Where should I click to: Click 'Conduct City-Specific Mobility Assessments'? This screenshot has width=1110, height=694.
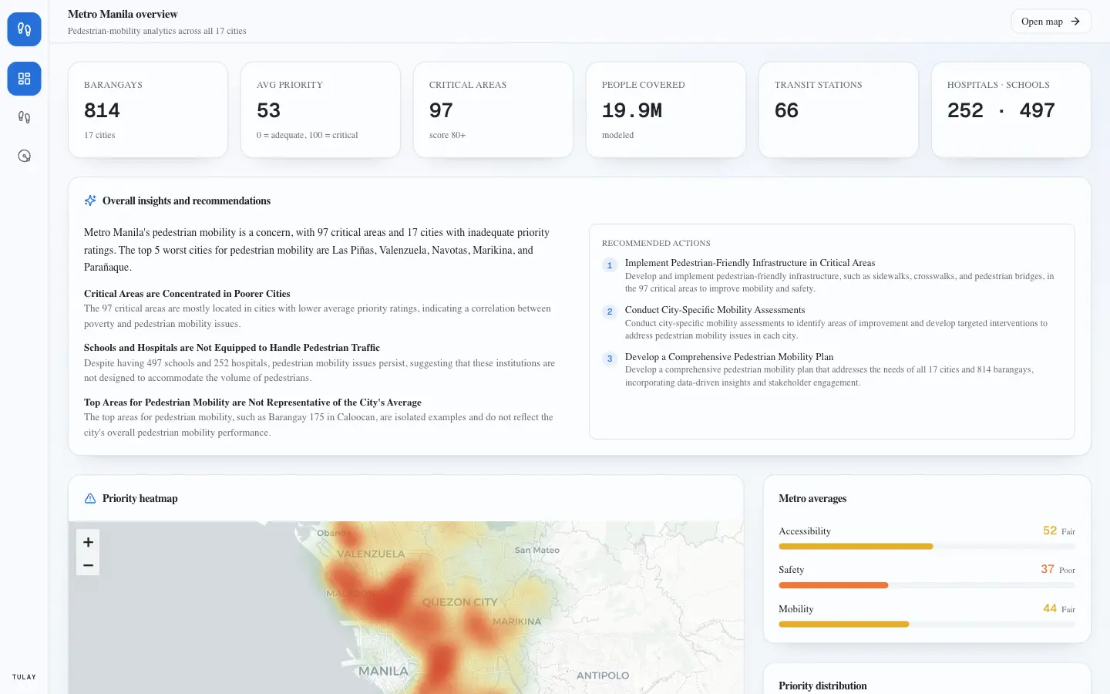[715, 310]
